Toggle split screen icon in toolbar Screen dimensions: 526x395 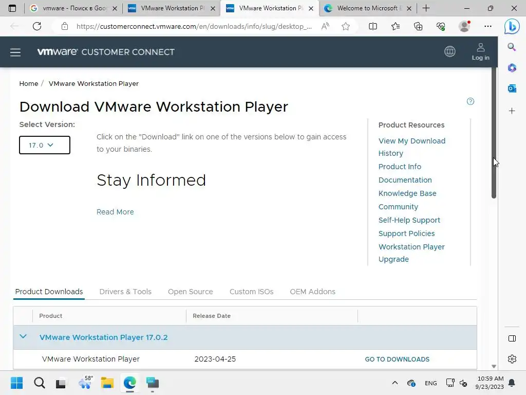pos(373,26)
